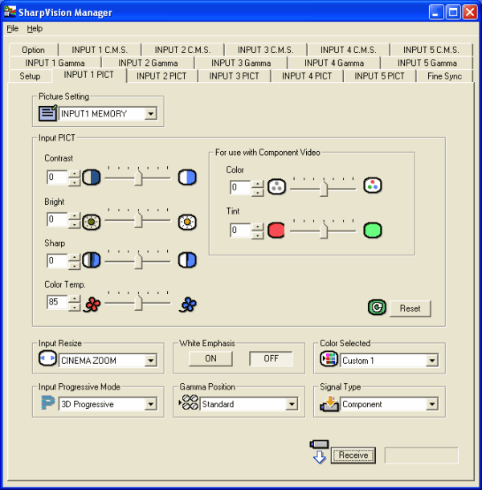Screen dimensions: 482x490
Task: Turn White Emphasis OFF
Action: (x=271, y=358)
